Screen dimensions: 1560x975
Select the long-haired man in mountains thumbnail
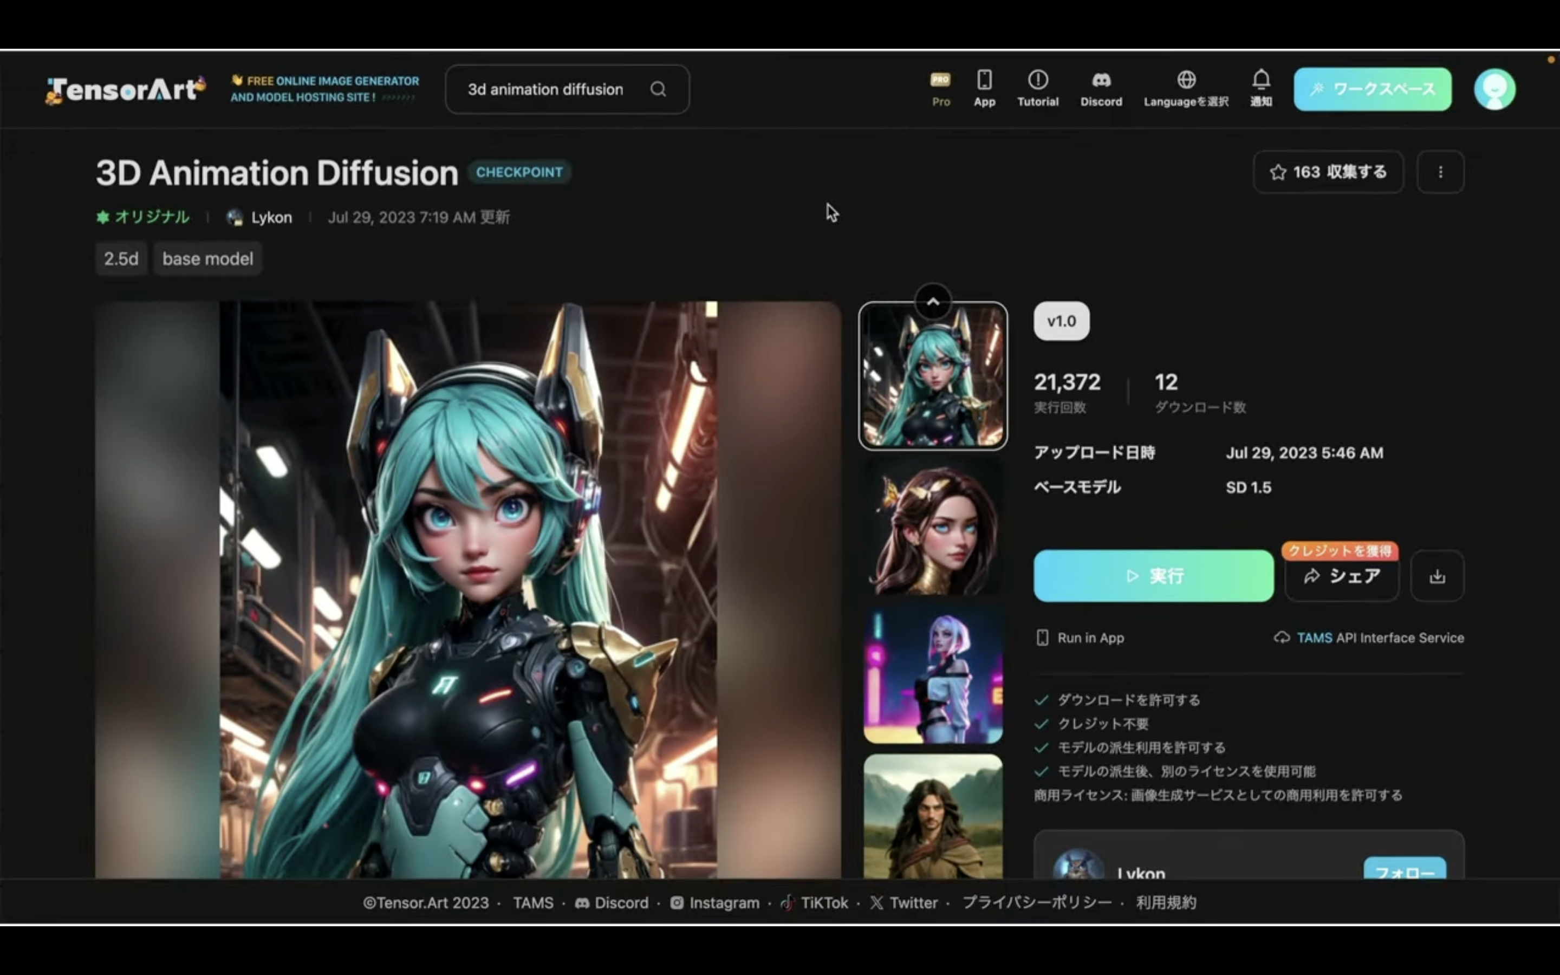pyautogui.click(x=933, y=816)
